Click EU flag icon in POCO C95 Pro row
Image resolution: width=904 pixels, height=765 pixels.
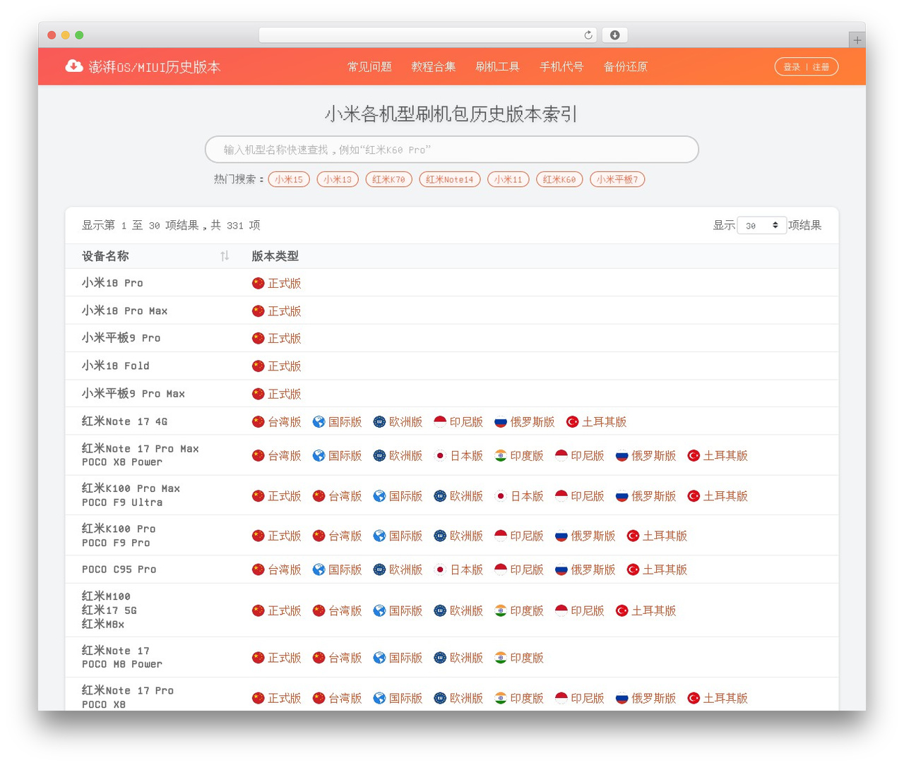(380, 570)
